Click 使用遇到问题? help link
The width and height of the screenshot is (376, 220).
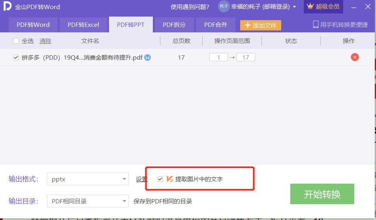[x=190, y=7]
